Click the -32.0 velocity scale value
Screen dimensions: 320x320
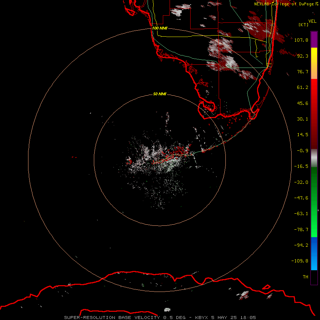301,182
